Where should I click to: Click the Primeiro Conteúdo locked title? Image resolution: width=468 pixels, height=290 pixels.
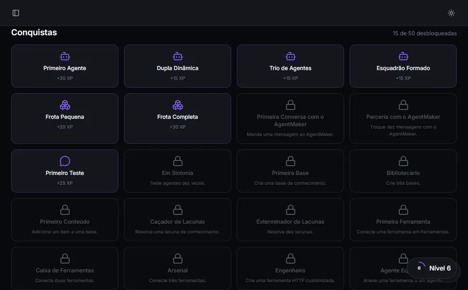[65, 222]
